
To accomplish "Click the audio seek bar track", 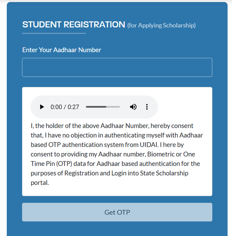I will pyautogui.click(x=103, y=107).
